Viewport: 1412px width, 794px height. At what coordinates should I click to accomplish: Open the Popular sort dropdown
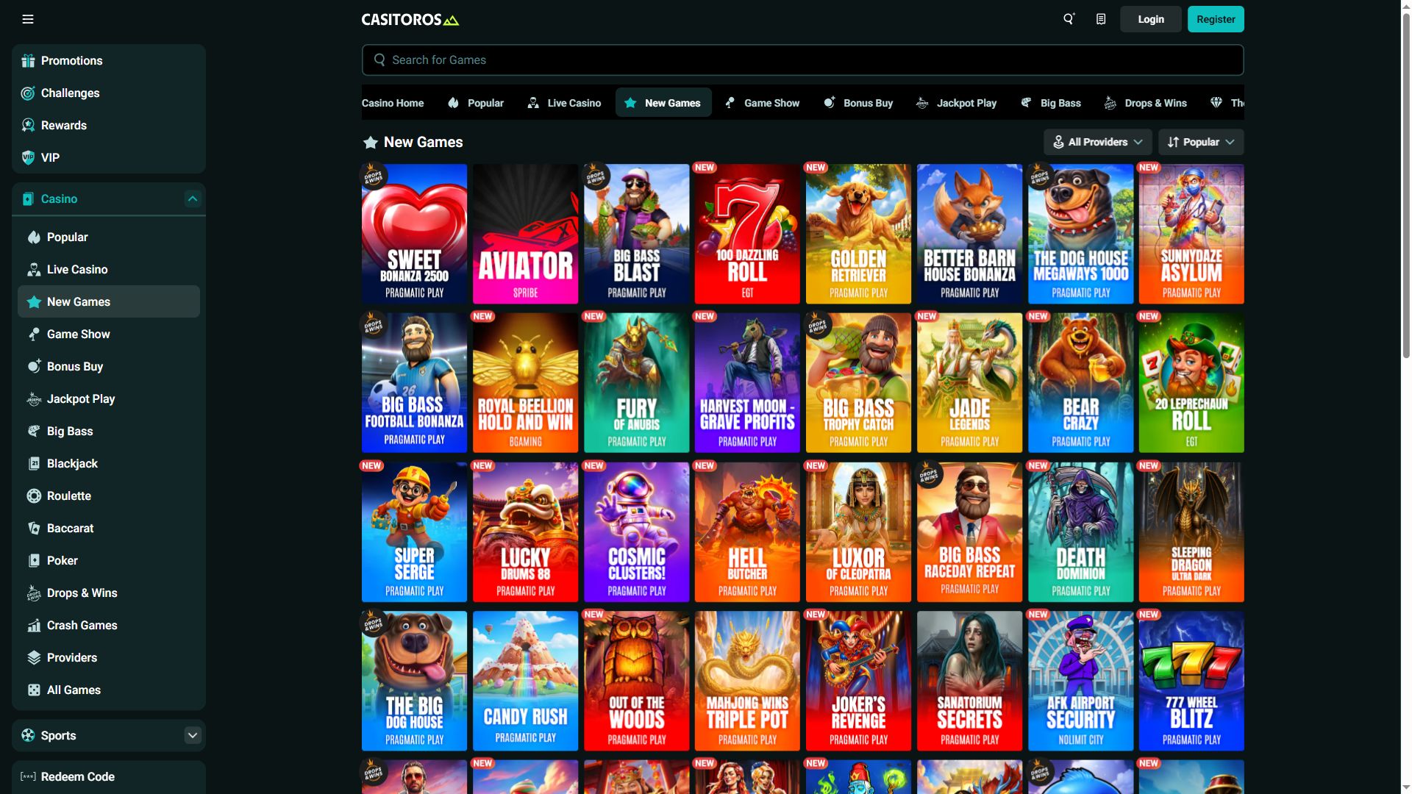tap(1201, 142)
